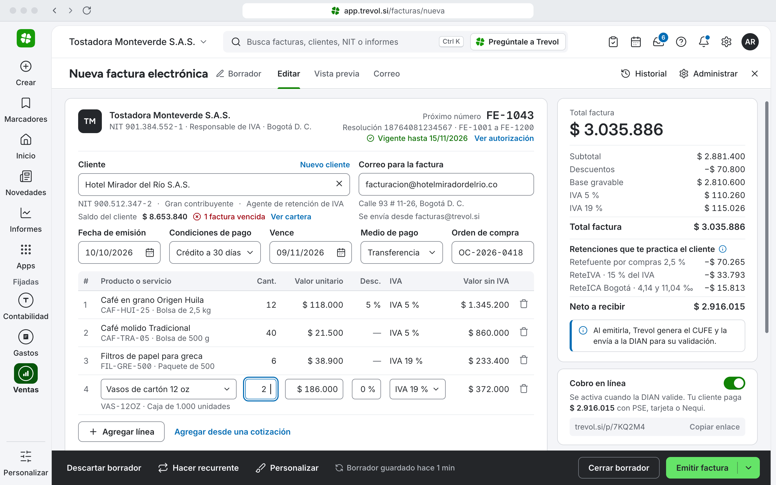Viewport: 776px width, 485px height.
Task: Click Pregúntale a Trevol
Action: coord(518,42)
